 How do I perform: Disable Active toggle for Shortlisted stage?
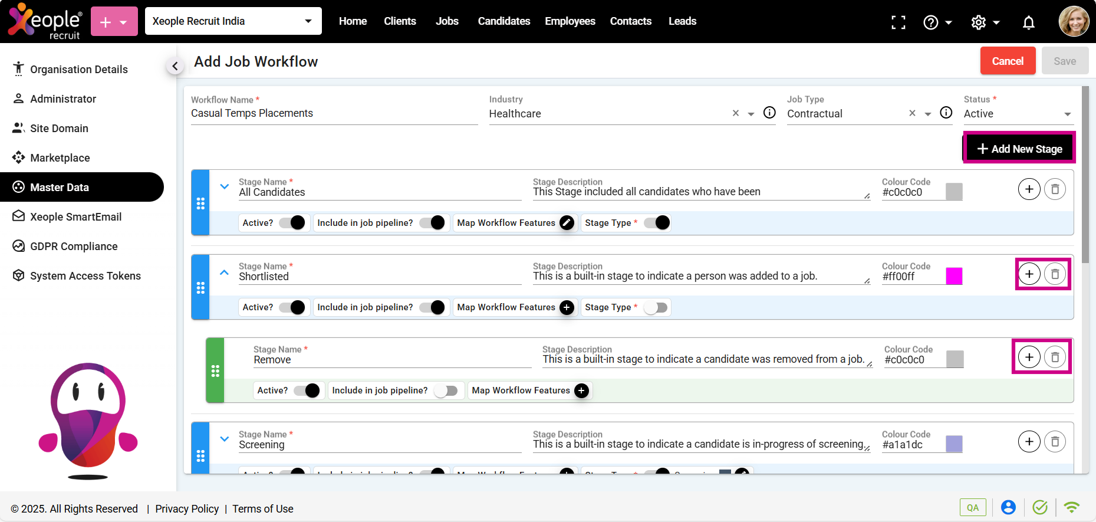click(x=292, y=307)
